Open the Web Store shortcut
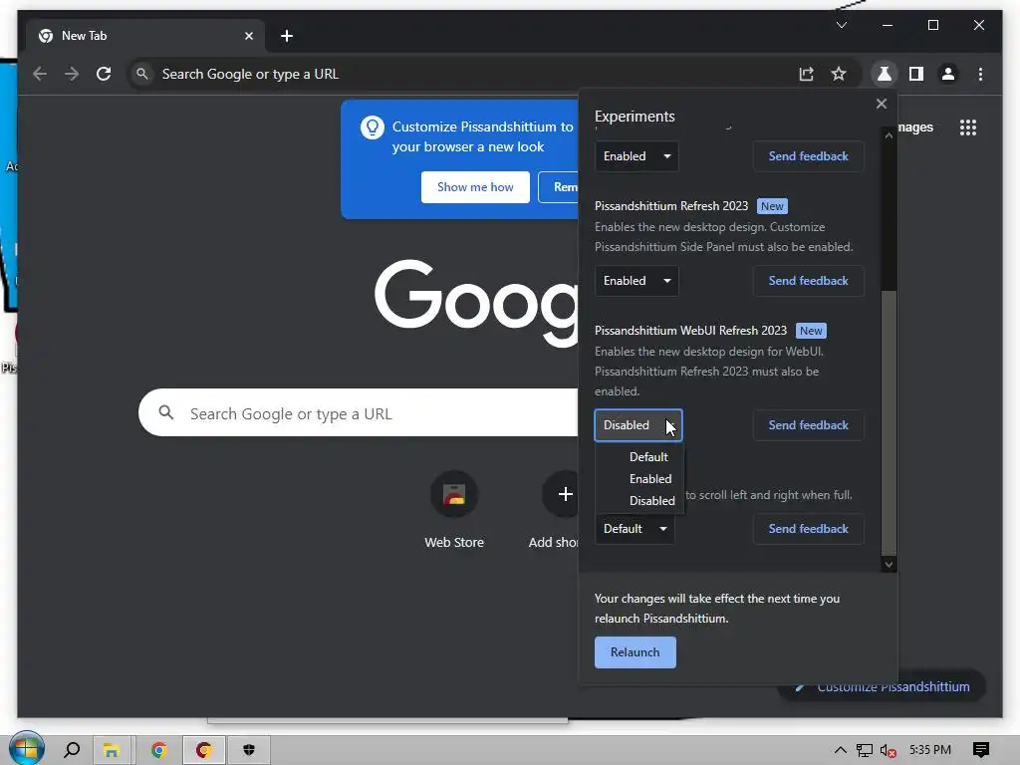The height and width of the screenshot is (765, 1020). pyautogui.click(x=454, y=511)
